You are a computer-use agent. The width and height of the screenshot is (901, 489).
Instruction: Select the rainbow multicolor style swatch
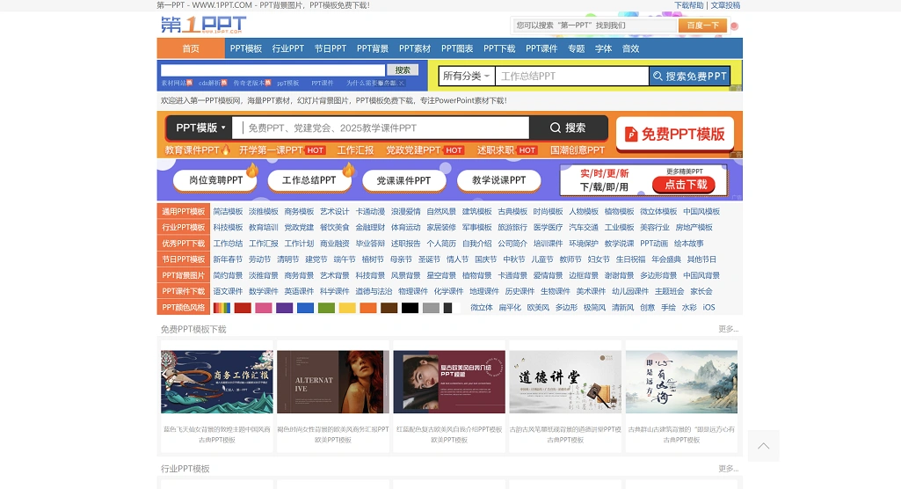coord(222,308)
